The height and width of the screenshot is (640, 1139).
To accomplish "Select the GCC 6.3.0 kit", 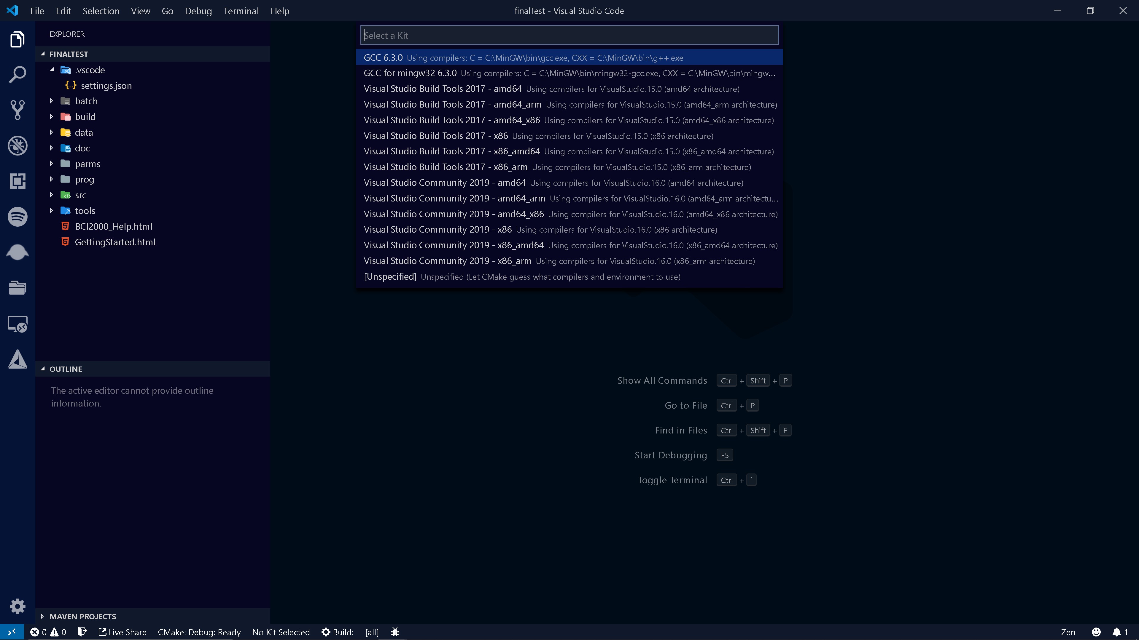I will [x=569, y=57].
